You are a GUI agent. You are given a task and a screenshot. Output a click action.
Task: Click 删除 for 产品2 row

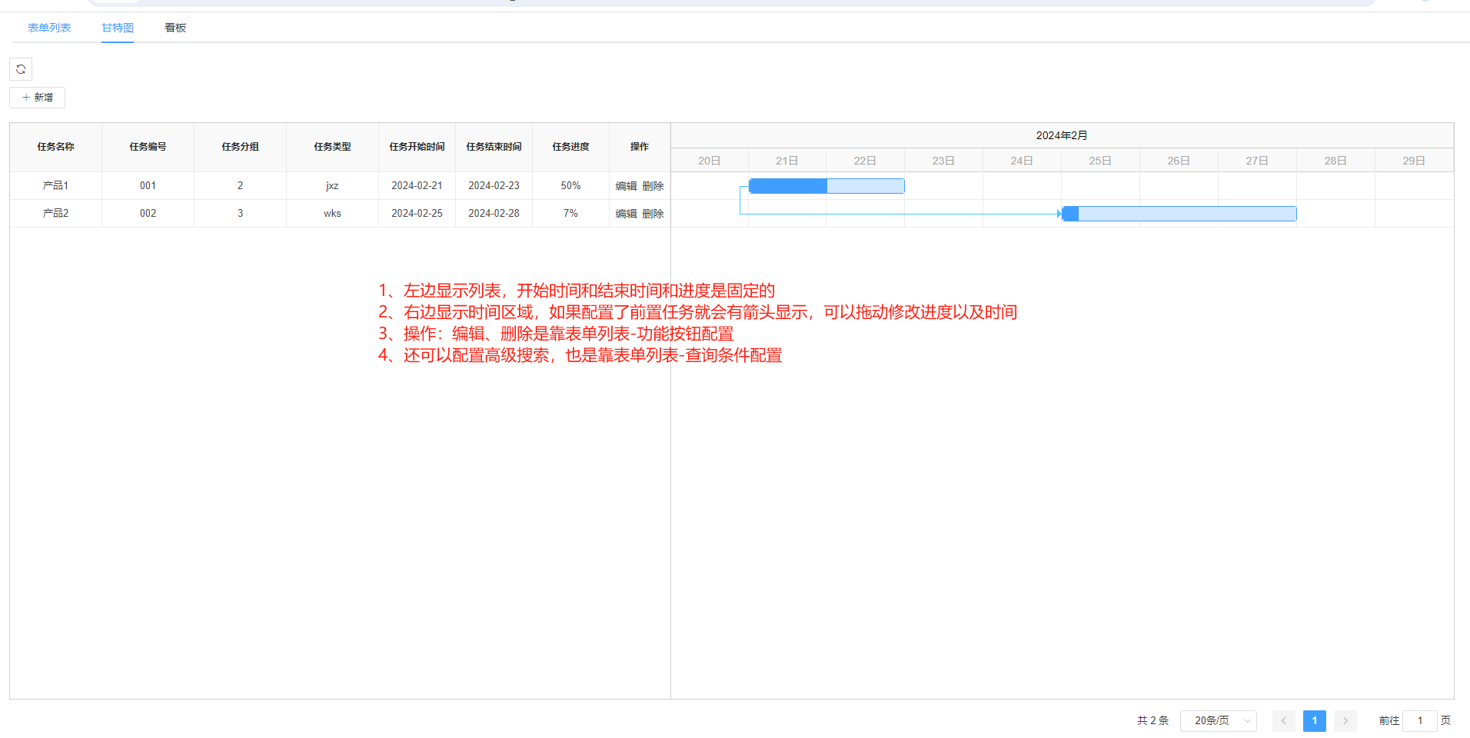tap(653, 214)
